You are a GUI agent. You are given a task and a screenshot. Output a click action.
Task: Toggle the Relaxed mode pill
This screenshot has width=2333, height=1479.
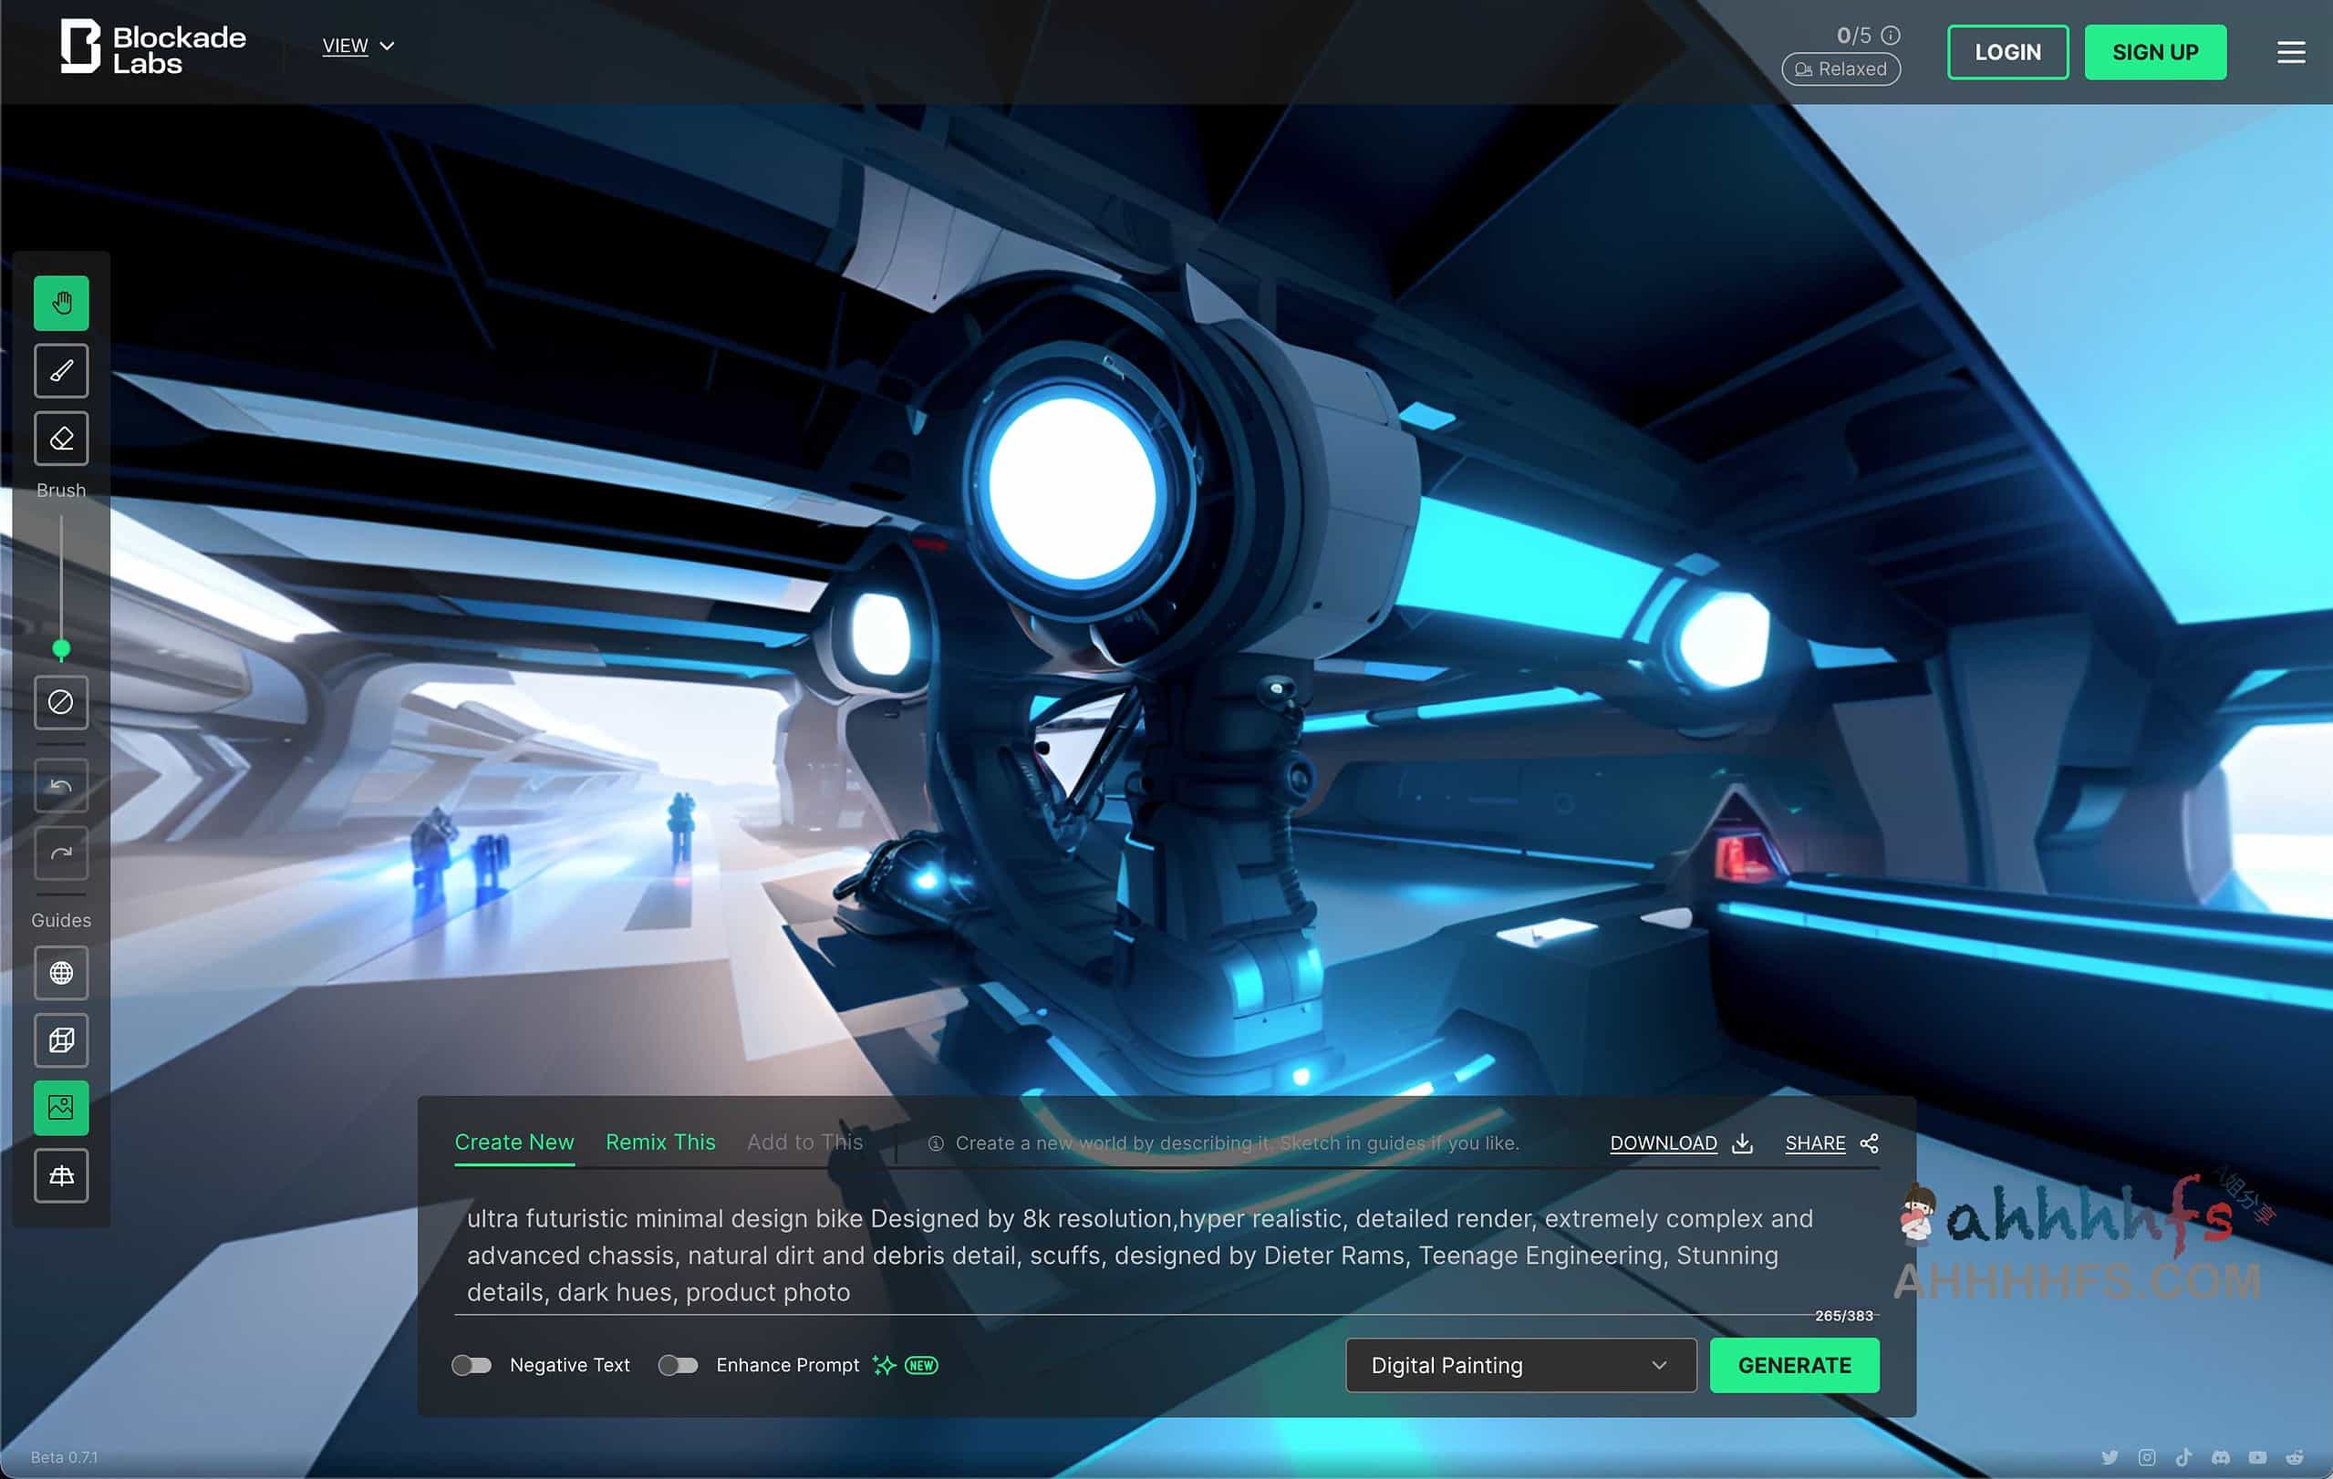[1840, 69]
